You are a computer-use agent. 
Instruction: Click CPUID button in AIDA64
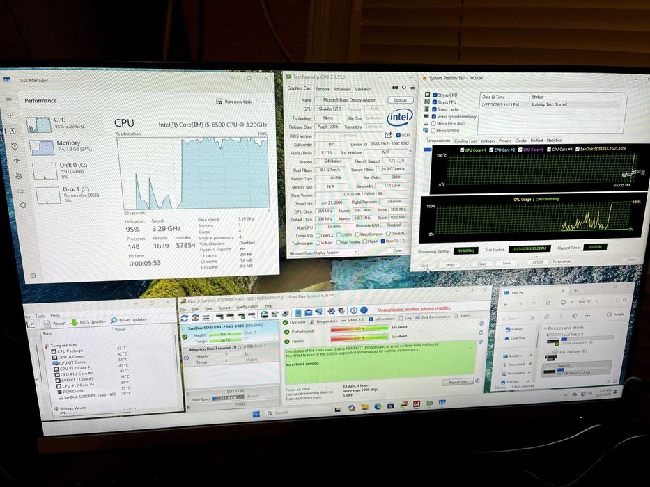coord(537,262)
